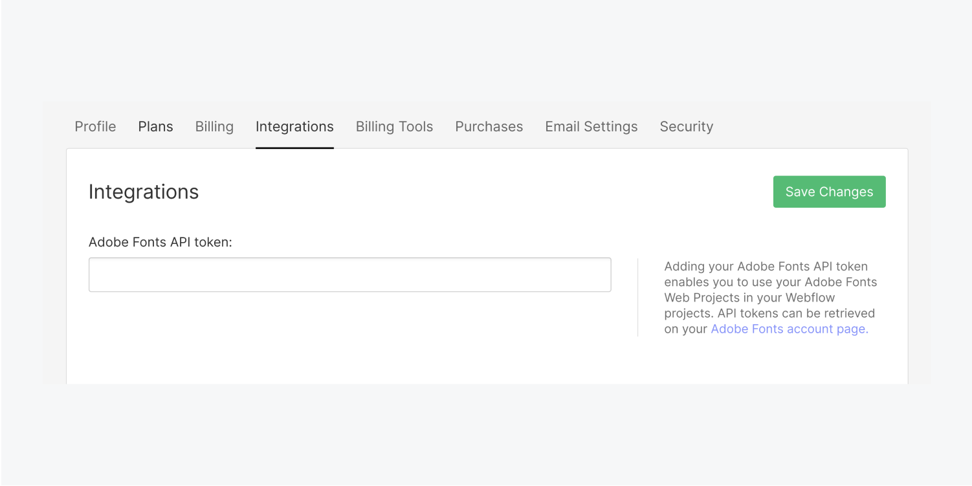This screenshot has width=972, height=486.
Task: Click the green Save Changes button
Action: click(829, 192)
